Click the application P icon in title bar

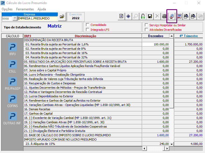[3, 3]
